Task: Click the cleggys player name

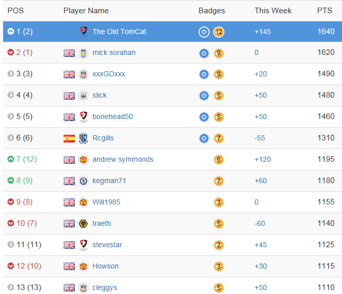Action: pos(105,287)
